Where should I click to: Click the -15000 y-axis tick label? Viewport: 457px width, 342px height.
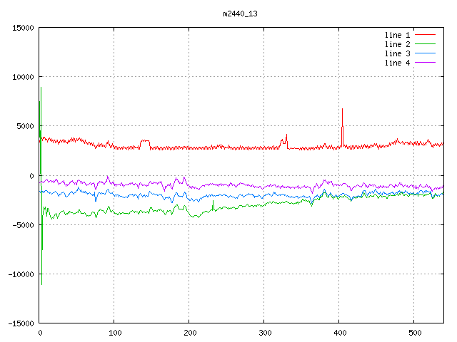coord(20,323)
